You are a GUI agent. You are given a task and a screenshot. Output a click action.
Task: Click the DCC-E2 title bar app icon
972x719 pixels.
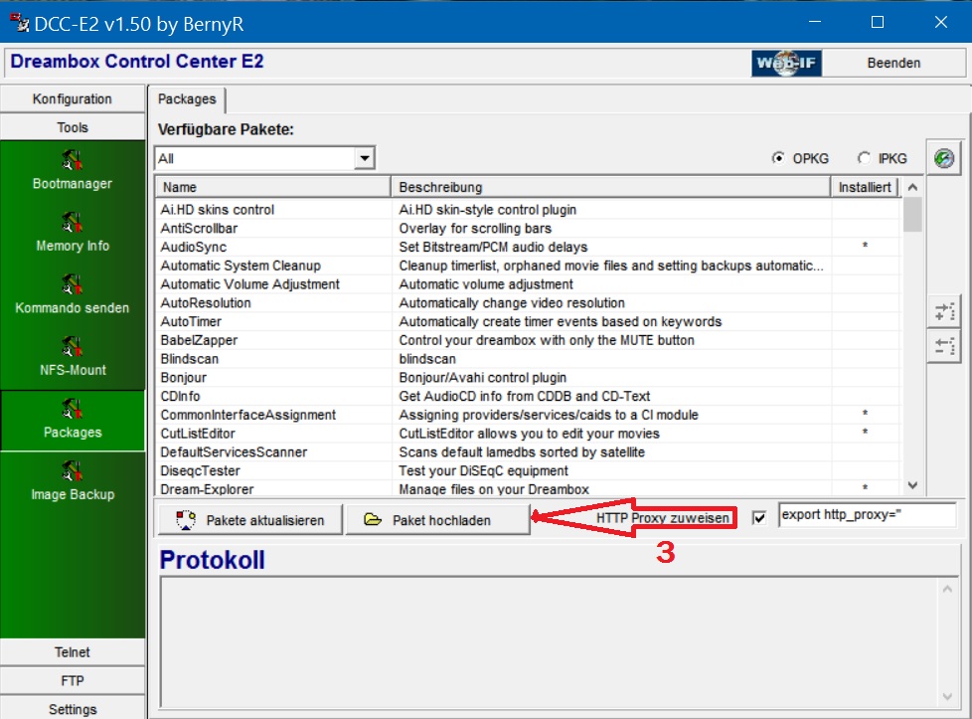click(x=19, y=24)
